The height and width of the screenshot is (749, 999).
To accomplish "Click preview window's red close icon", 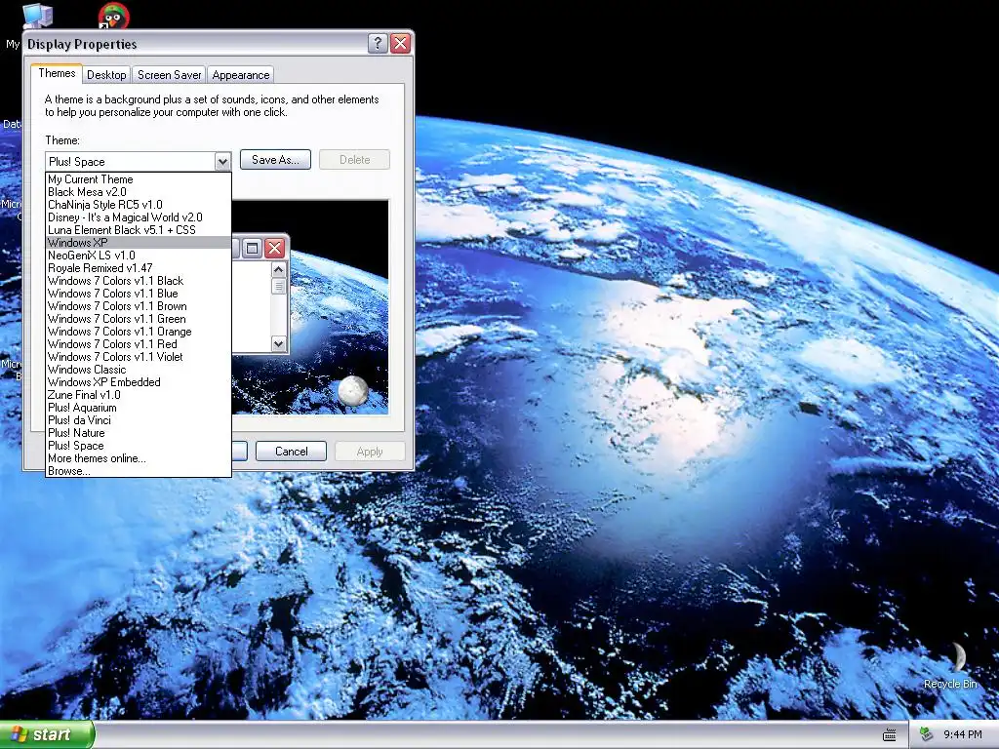I will 274,248.
